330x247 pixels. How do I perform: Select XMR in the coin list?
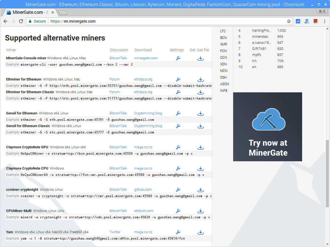(x=223, y=44)
